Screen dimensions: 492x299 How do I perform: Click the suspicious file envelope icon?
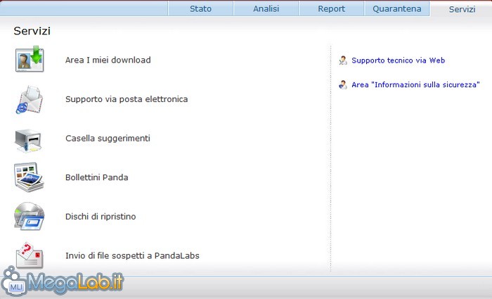[x=30, y=255]
